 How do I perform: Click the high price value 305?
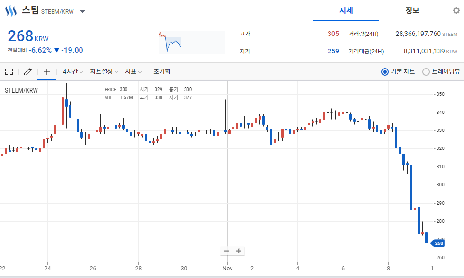pos(333,34)
